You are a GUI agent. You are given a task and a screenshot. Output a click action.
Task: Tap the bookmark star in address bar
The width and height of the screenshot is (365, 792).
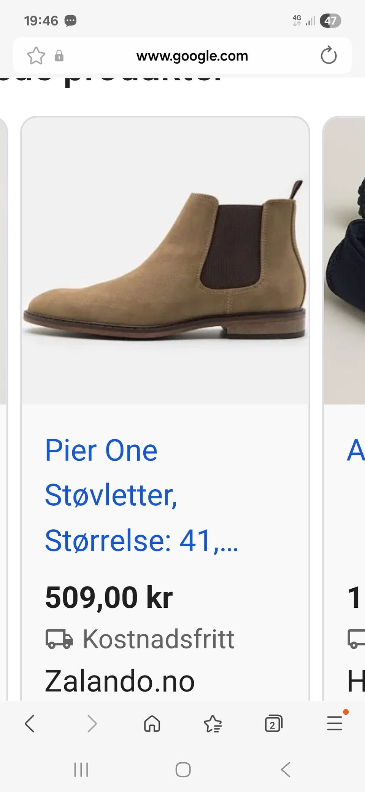(36, 56)
